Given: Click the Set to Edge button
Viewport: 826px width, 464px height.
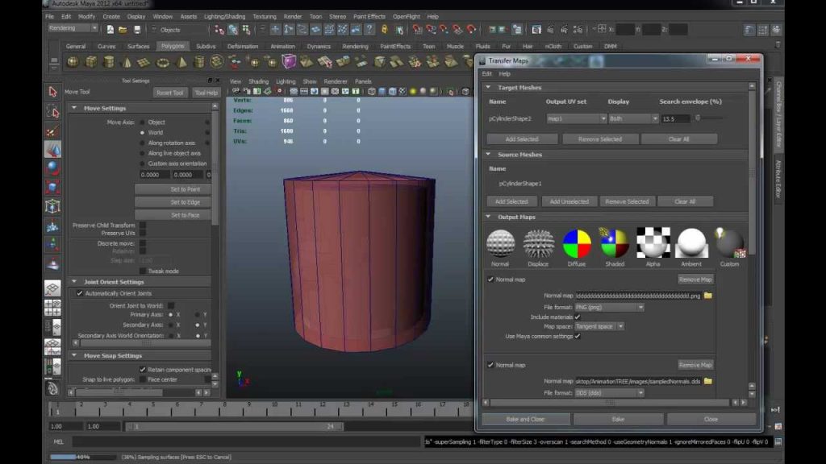Looking at the screenshot, I should pyautogui.click(x=174, y=202).
